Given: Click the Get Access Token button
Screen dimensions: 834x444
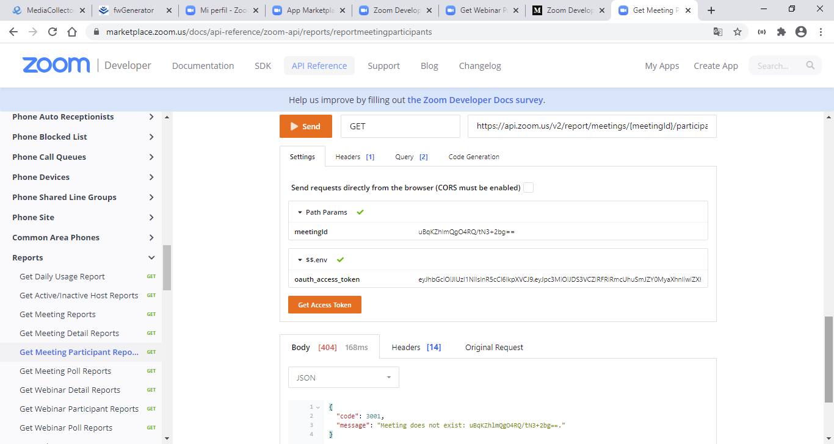Looking at the screenshot, I should tap(325, 304).
